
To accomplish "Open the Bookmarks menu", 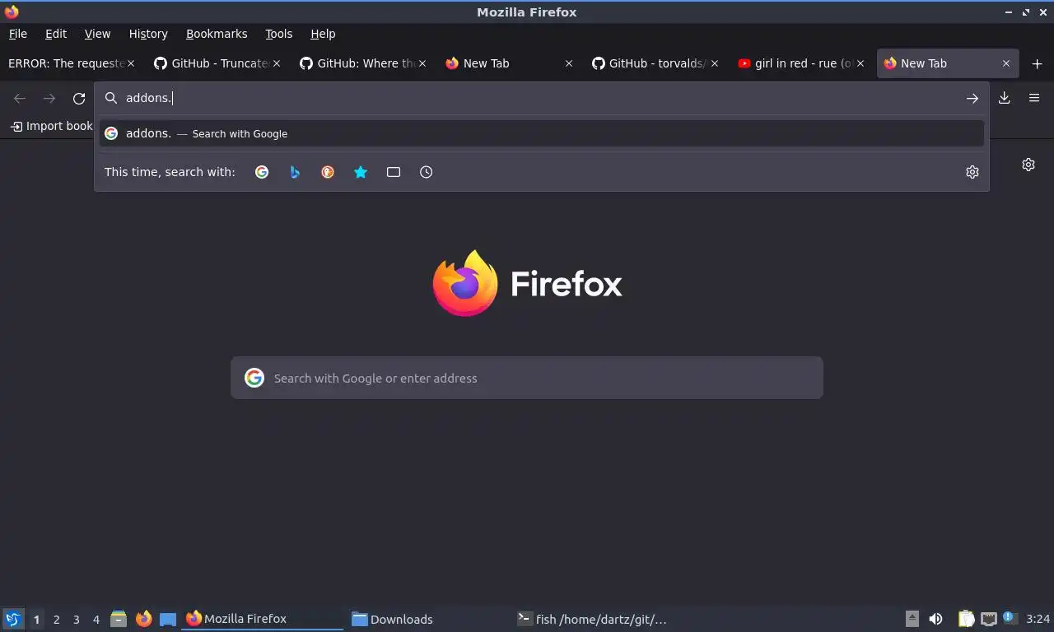I will click(217, 34).
